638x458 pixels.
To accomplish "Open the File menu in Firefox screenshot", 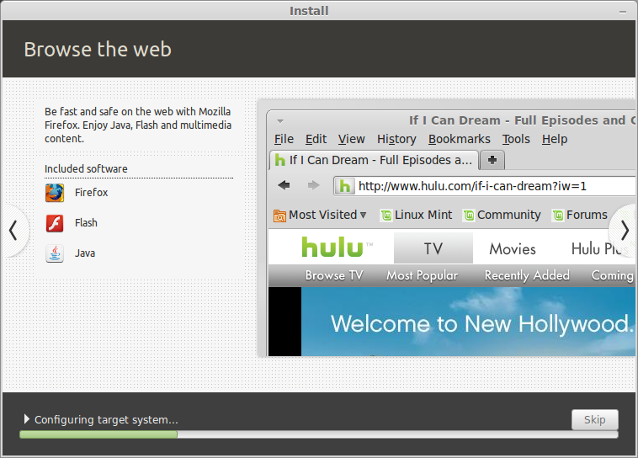I will coord(284,139).
